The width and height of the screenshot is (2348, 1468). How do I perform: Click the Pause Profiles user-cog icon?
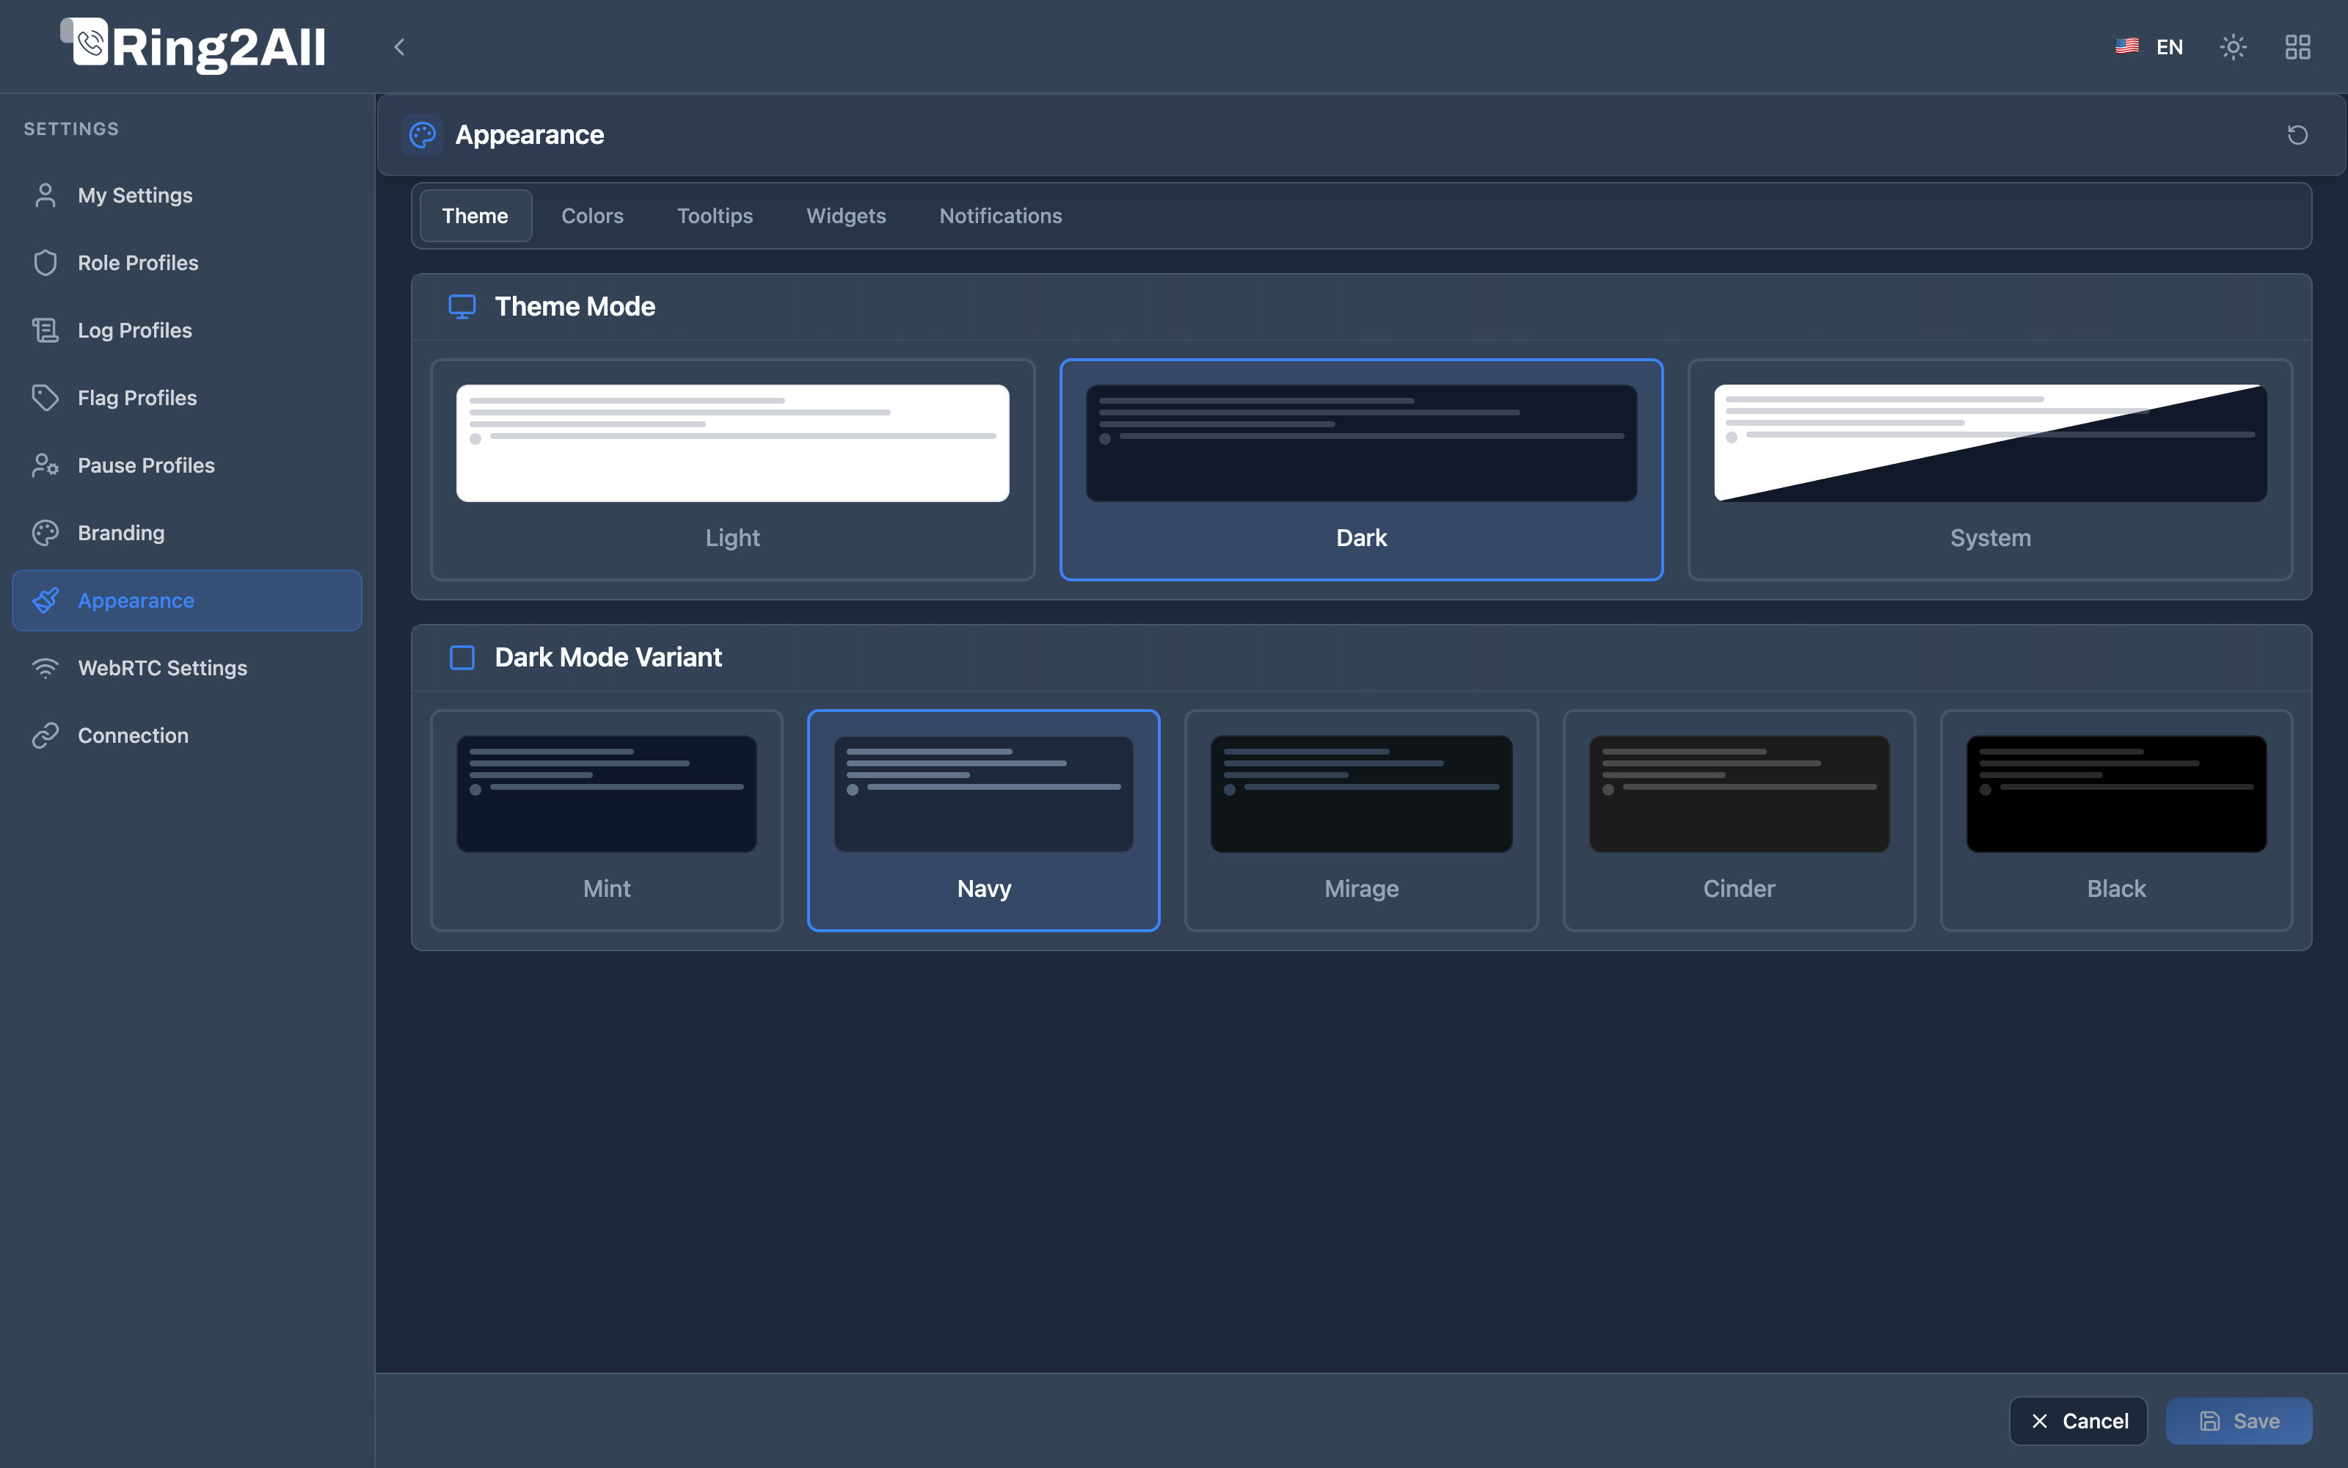[45, 465]
